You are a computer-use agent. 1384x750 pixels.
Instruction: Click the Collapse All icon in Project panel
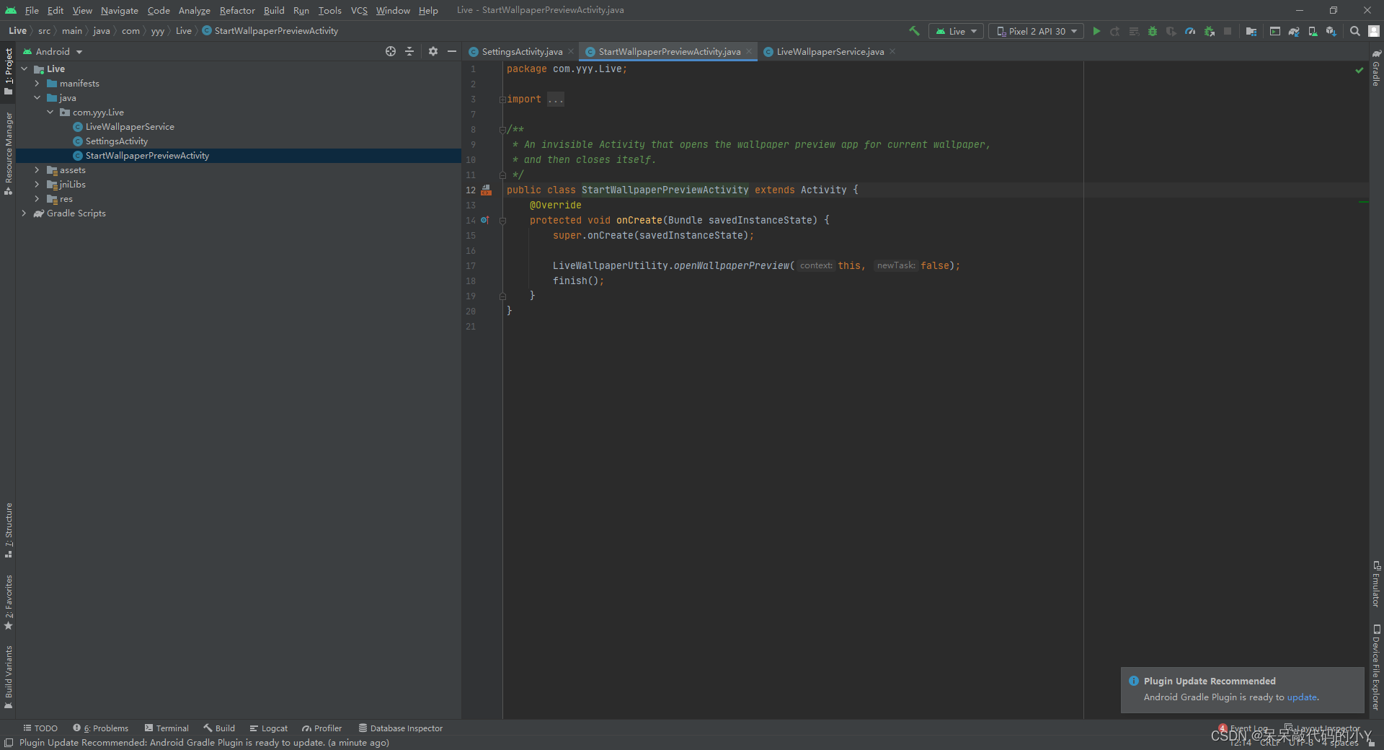409,51
